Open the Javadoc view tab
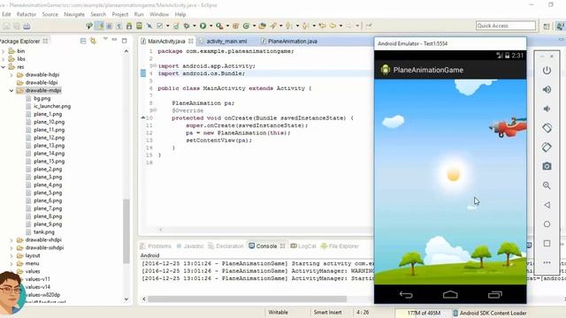566x318 pixels. [190, 246]
